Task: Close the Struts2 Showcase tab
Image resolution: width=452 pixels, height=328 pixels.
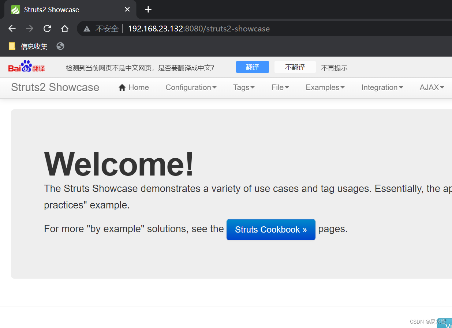Action: pos(127,10)
